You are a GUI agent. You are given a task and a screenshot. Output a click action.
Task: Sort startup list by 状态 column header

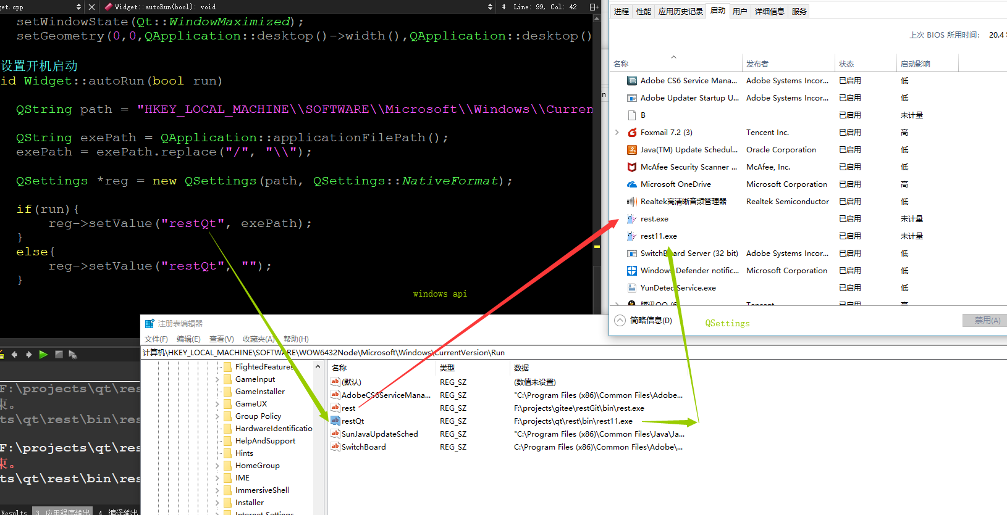pos(866,64)
